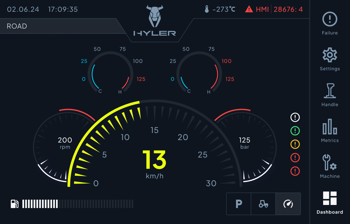Click the red HMI warning triangle
The width and height of the screenshot is (350, 224).
[x=249, y=9]
